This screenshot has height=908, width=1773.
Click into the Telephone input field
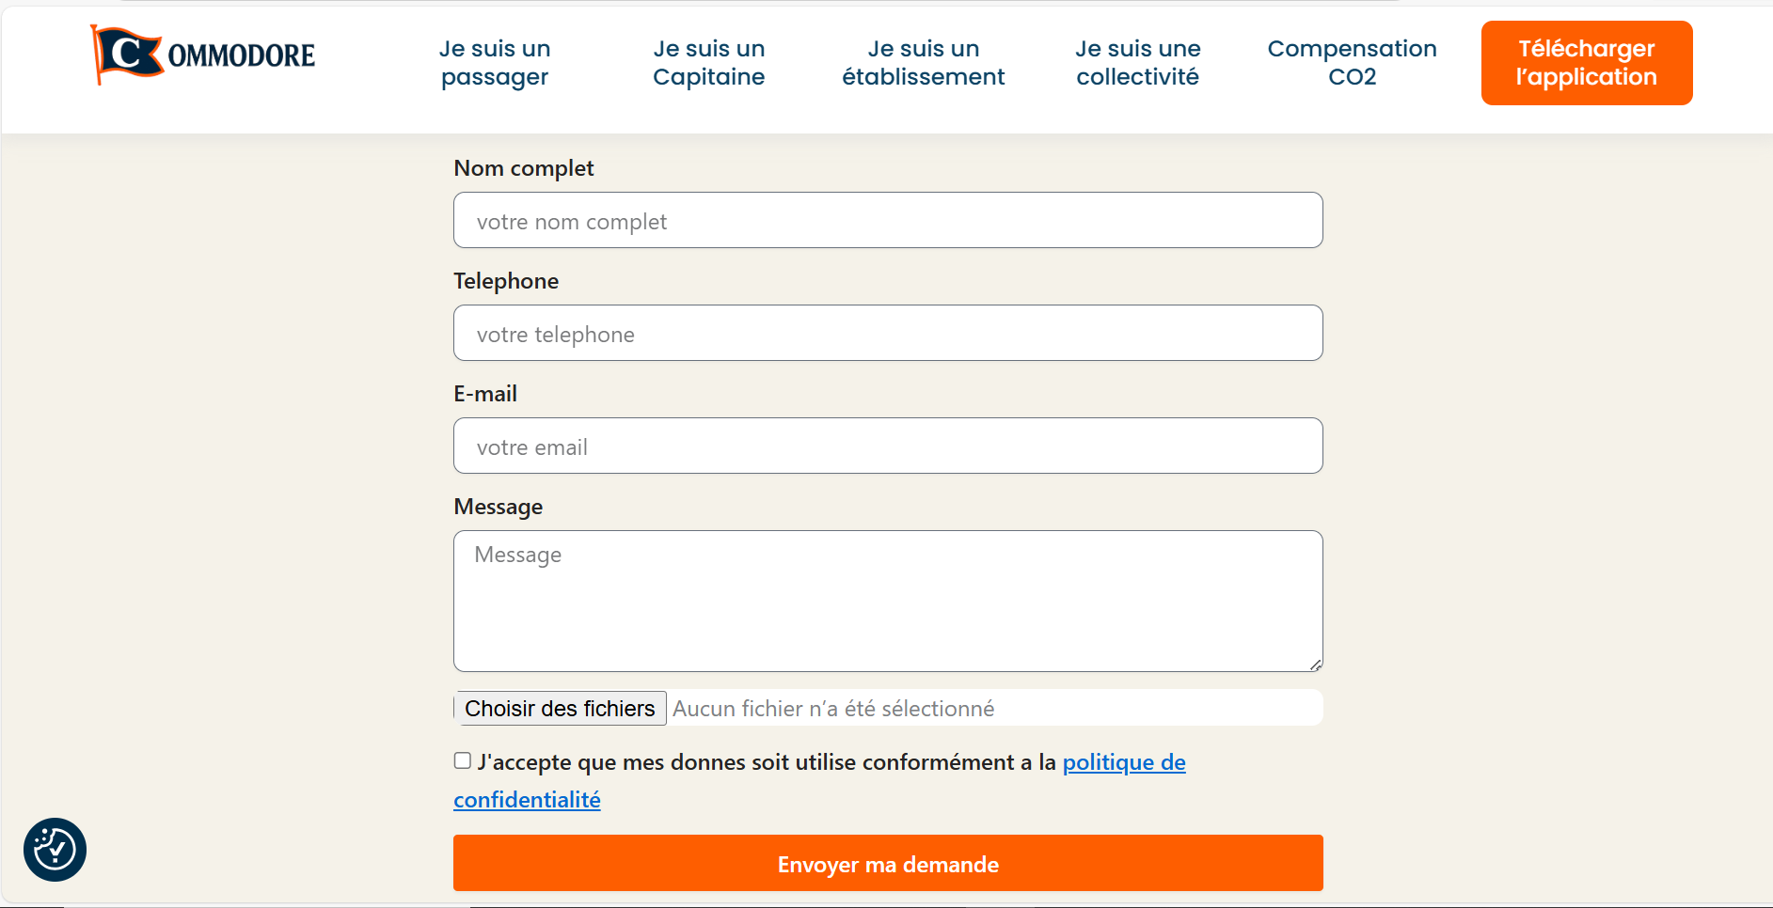click(x=888, y=334)
